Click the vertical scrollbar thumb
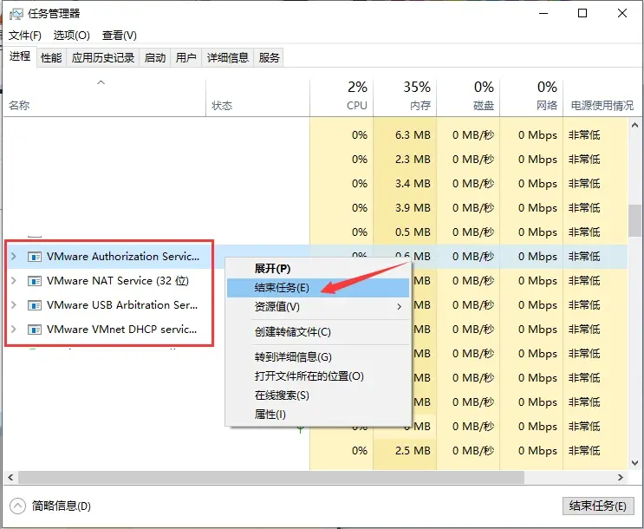The image size is (644, 529). coord(634,220)
